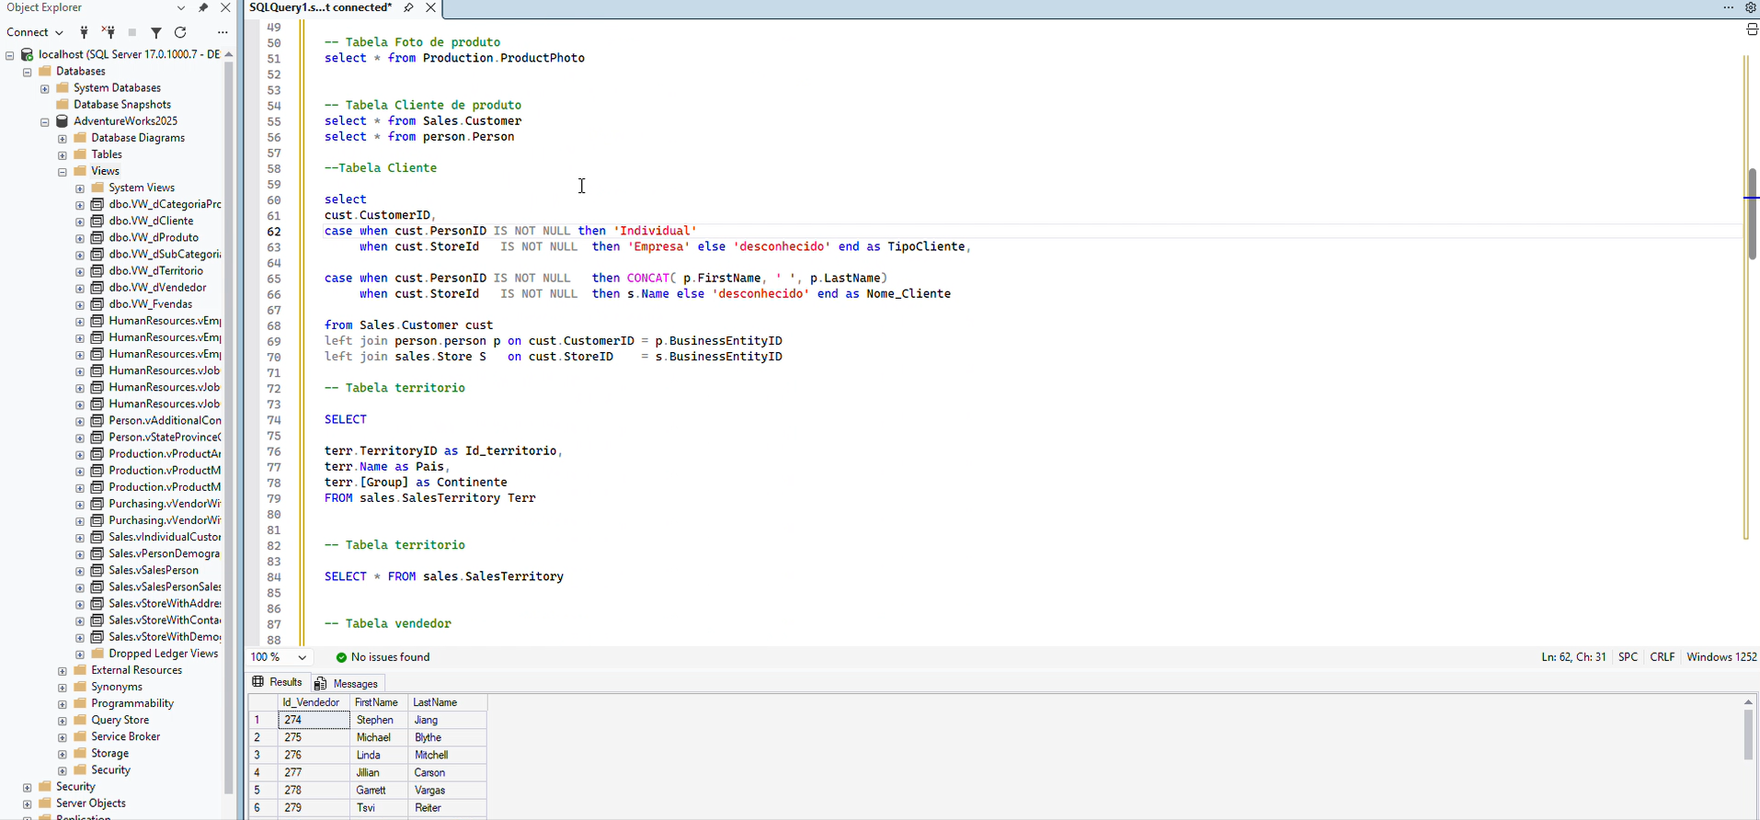Click the Connect Object Explorer plug icon
The image size is (1760, 820).
coord(84,32)
